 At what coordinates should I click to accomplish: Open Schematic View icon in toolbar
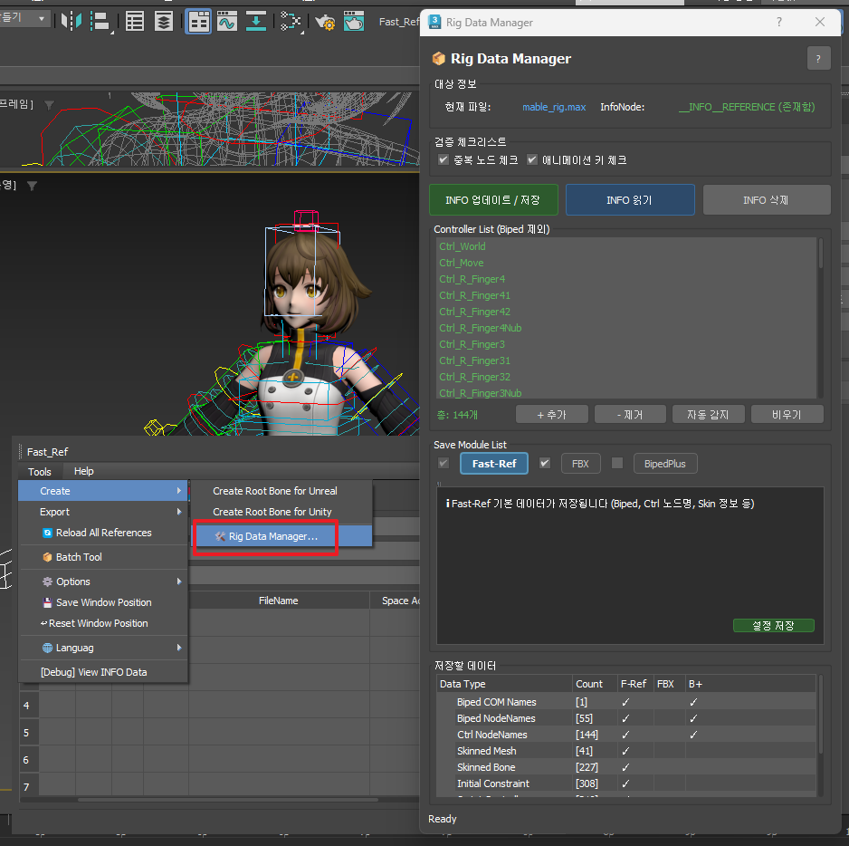pos(291,21)
